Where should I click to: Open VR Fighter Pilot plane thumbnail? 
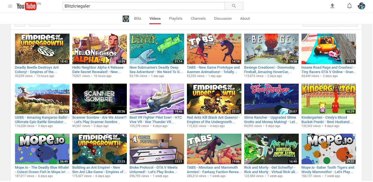click(157, 99)
